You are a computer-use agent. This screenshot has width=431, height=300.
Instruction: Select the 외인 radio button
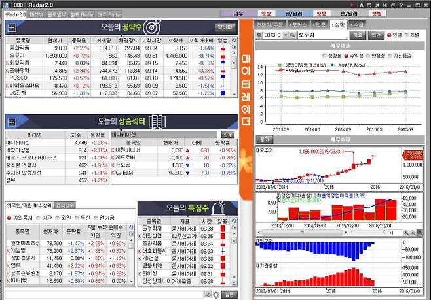(58, 218)
